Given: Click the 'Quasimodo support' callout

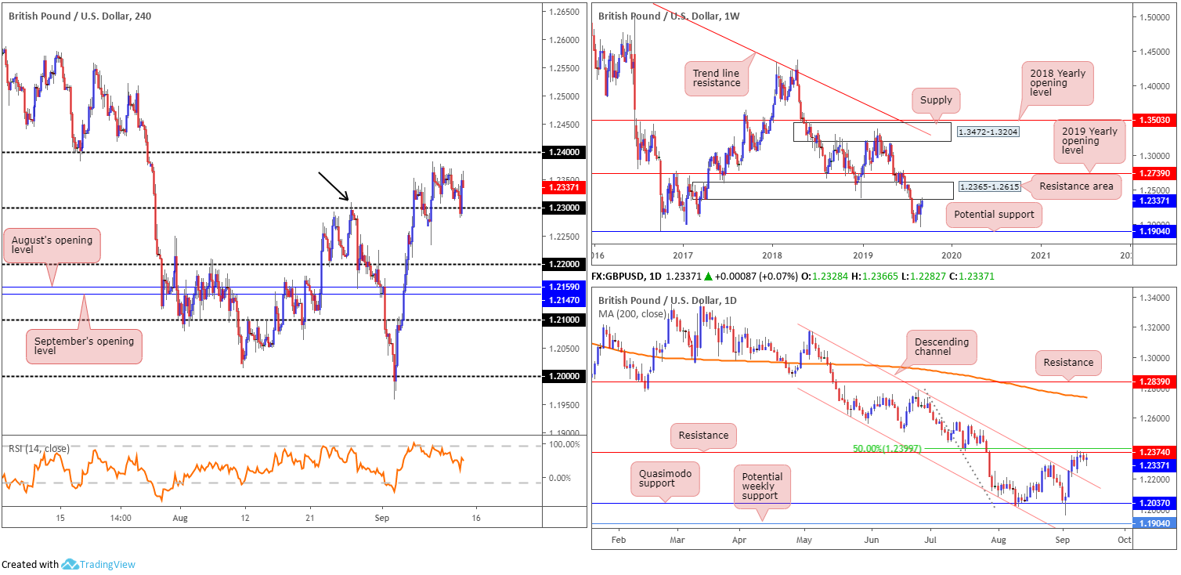Looking at the screenshot, I should coord(665,478).
